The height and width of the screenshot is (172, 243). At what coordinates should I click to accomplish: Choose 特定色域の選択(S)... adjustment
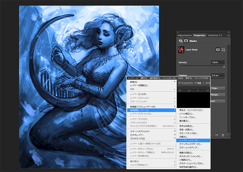coord(193,167)
